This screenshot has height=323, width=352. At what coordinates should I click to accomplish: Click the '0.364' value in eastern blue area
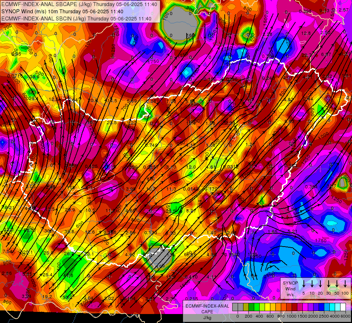(x=311, y=187)
